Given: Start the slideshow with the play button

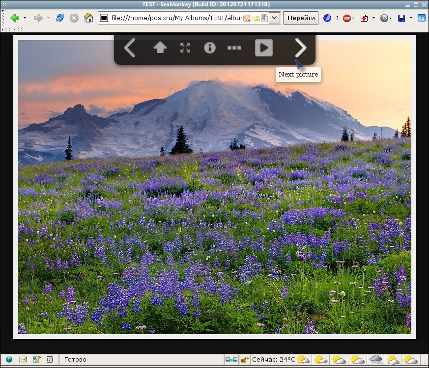Looking at the screenshot, I should tap(264, 48).
